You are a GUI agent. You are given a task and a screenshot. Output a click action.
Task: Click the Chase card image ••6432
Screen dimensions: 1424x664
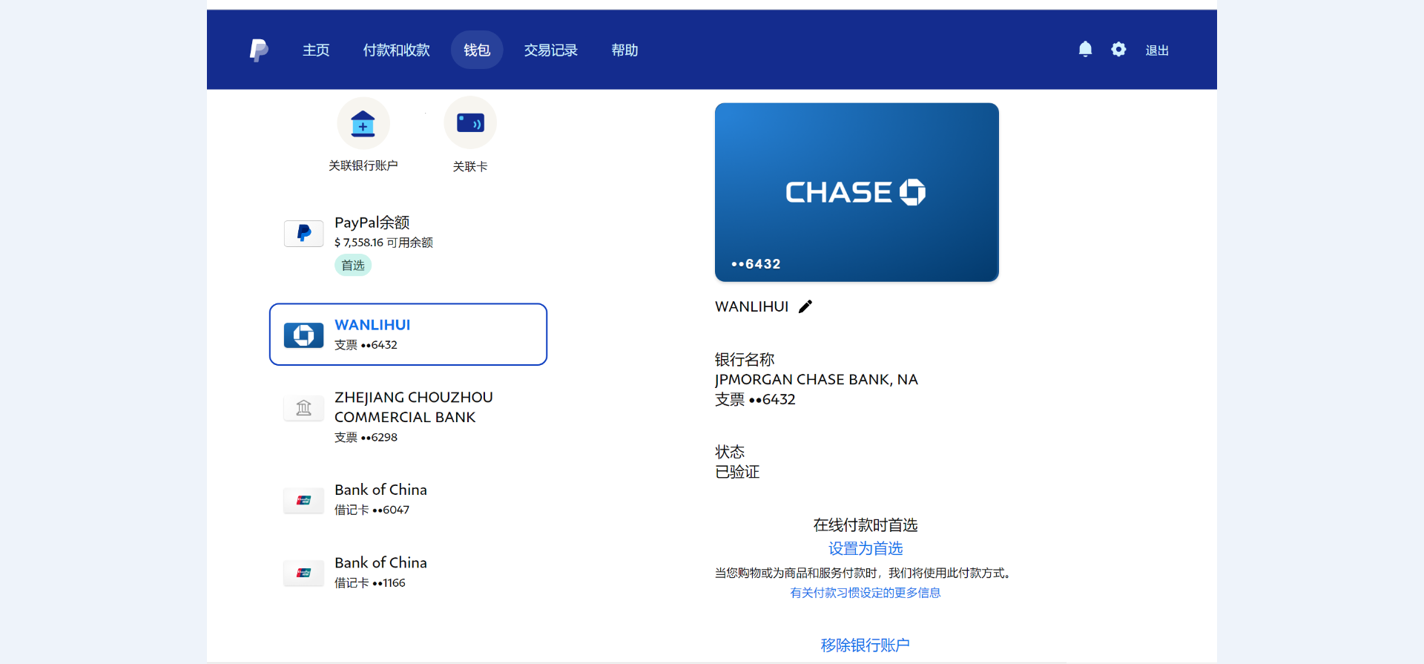[857, 192]
